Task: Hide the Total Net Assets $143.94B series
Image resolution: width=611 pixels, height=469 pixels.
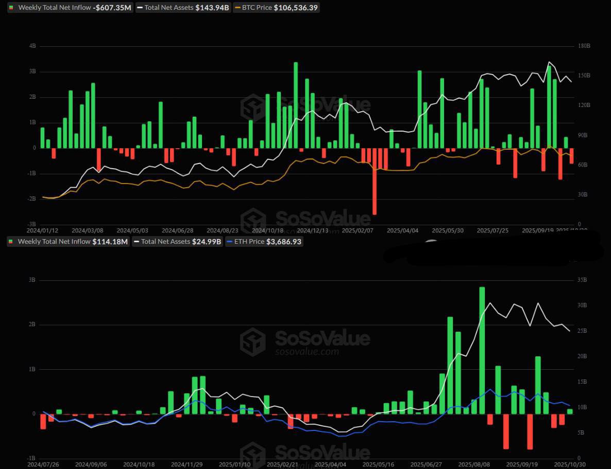Action: (183, 8)
